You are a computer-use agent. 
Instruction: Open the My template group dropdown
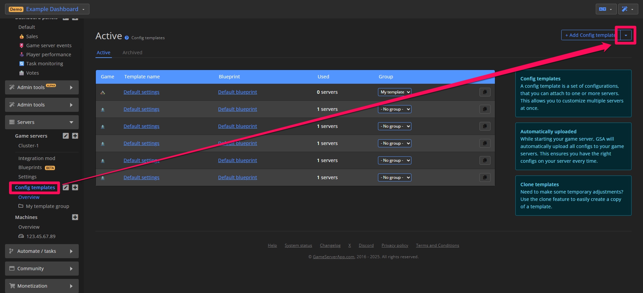coord(395,92)
